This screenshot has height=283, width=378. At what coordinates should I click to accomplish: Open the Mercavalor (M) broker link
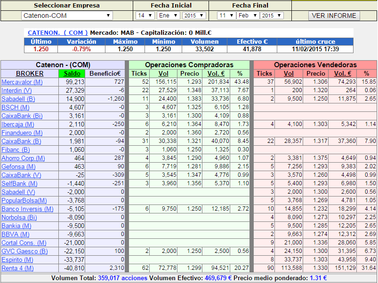pos(22,82)
